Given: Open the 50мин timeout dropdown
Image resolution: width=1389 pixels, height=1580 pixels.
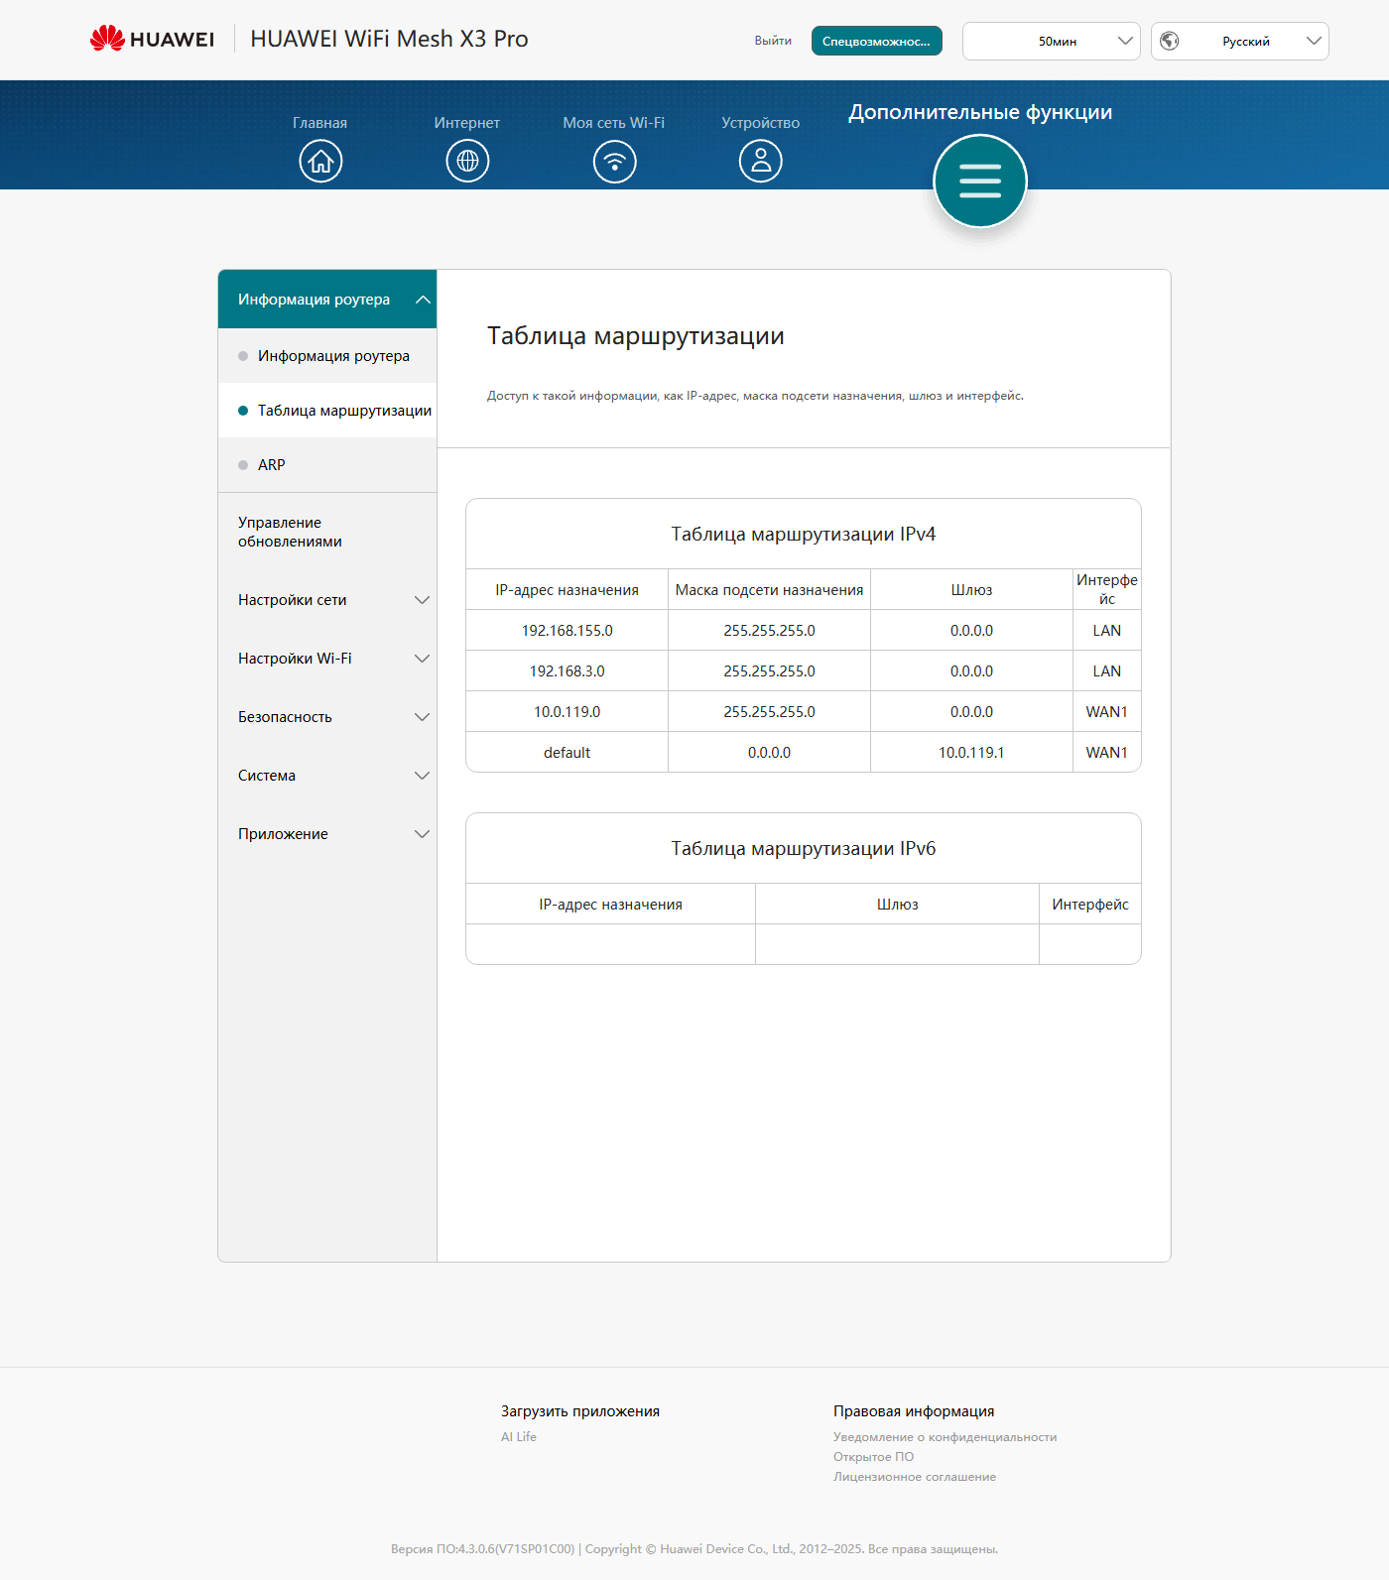Looking at the screenshot, I should [1051, 41].
